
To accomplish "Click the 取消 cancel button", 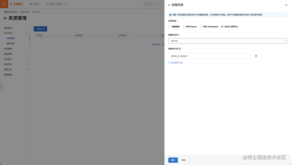I will coord(184,160).
